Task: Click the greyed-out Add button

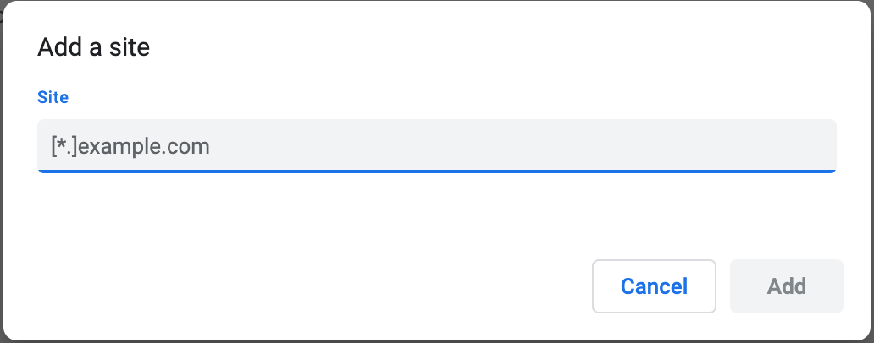Action: click(786, 286)
